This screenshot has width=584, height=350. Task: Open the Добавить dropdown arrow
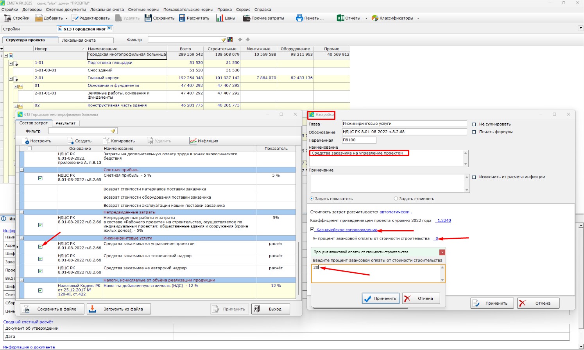[66, 18]
